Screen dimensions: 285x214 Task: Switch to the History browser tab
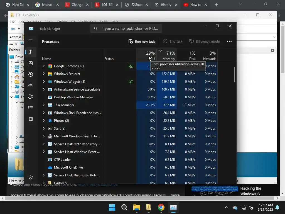[x=166, y=5]
